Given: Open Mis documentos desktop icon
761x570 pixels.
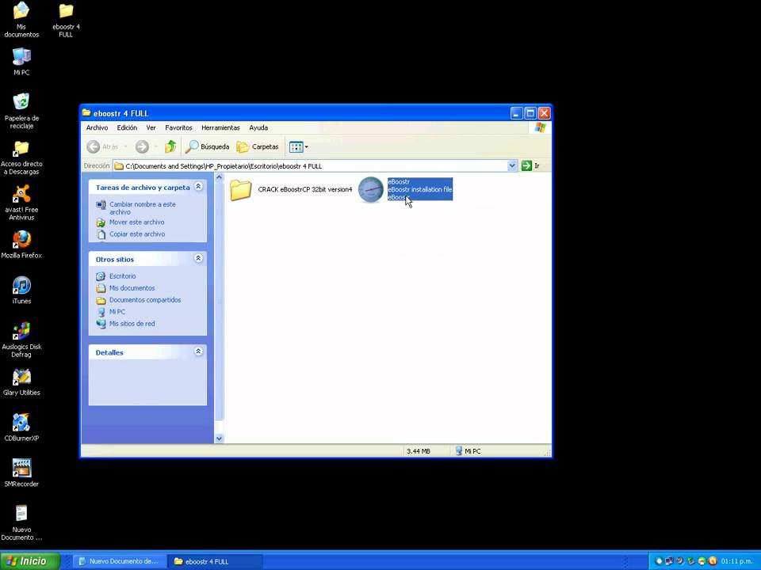Looking at the screenshot, I should pyautogui.click(x=21, y=20).
